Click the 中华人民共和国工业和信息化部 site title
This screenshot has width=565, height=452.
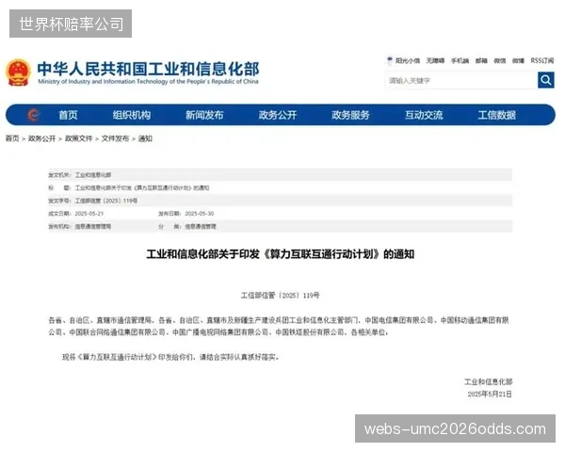pyautogui.click(x=148, y=69)
